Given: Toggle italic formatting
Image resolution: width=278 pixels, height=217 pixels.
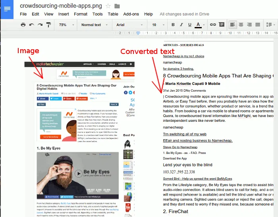Looking at the screenshot, I should [x=181, y=25].
